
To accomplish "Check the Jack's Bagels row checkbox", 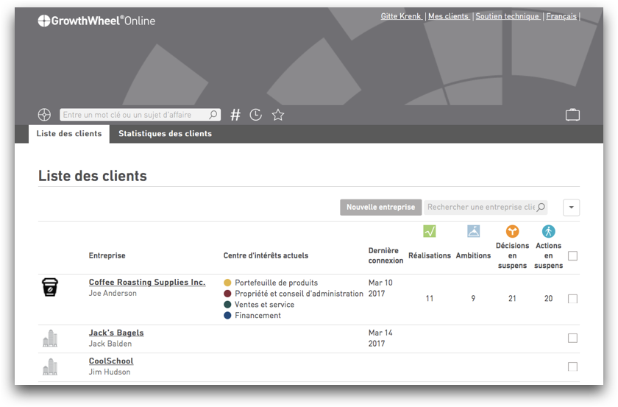I will pos(572,338).
